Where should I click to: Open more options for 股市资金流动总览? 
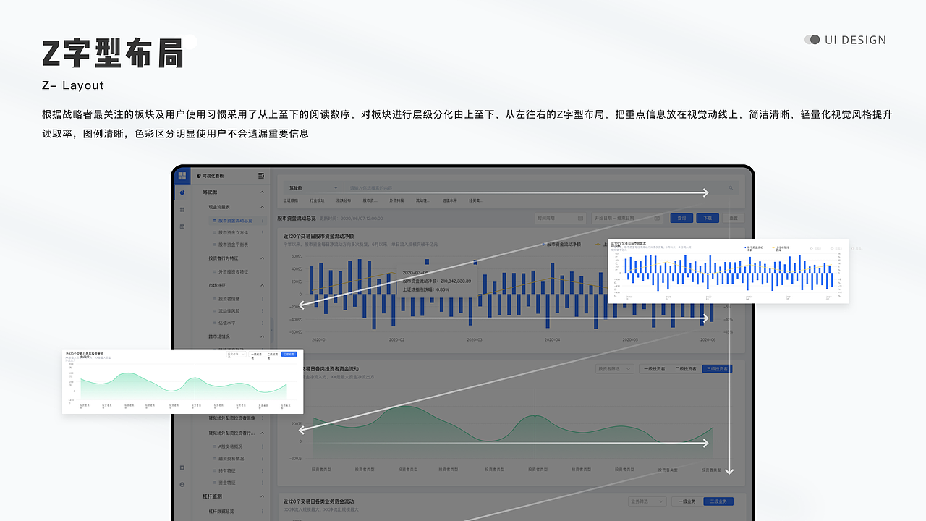(263, 220)
